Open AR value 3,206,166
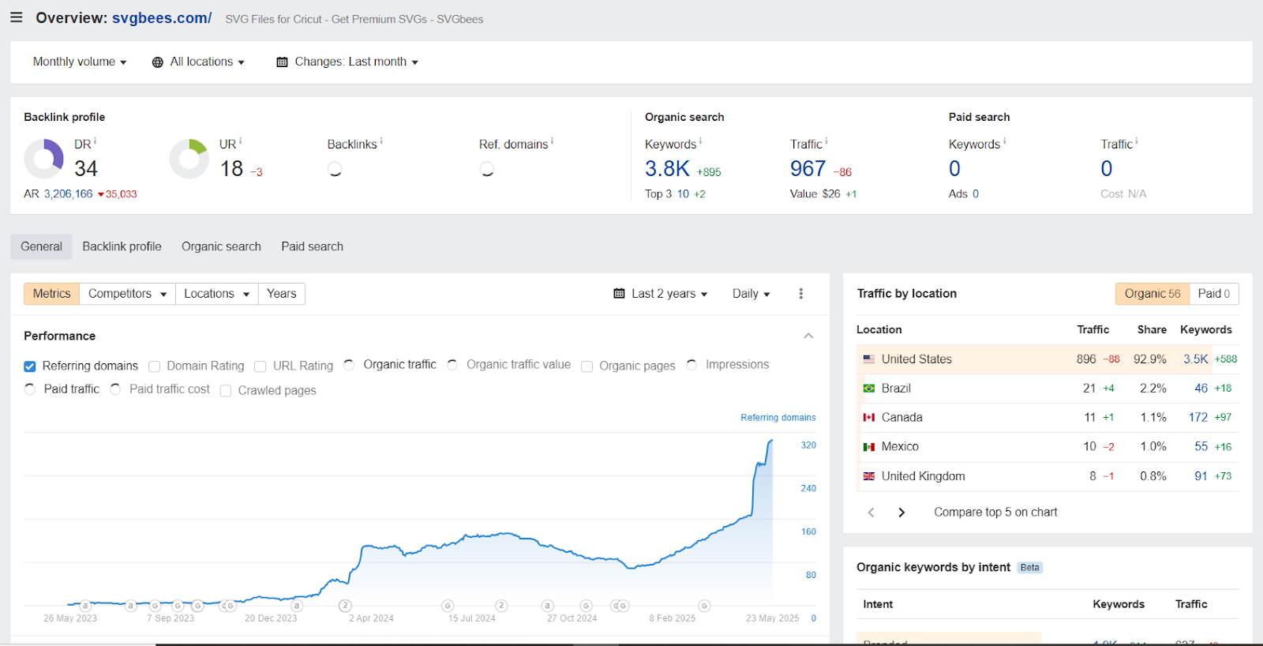 tap(68, 193)
